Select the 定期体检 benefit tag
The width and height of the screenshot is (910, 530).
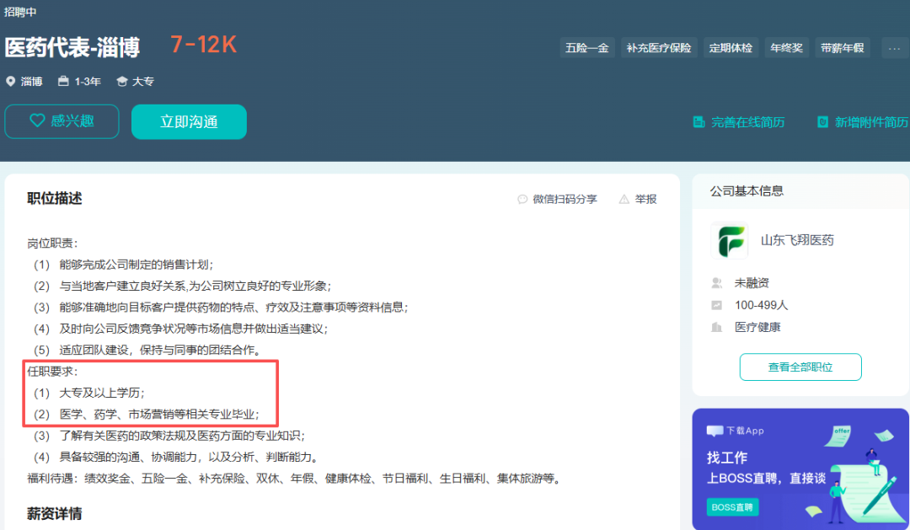pyautogui.click(x=731, y=48)
